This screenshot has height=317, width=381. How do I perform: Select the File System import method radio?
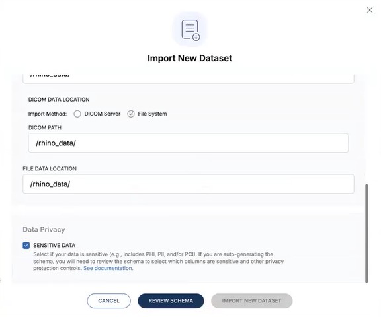pyautogui.click(x=131, y=114)
